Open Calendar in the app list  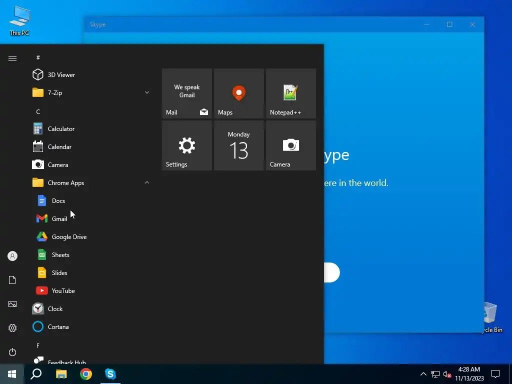[x=91, y=147]
